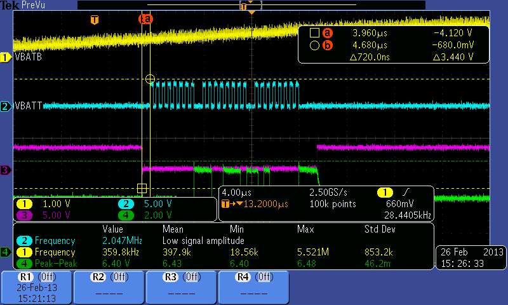Click the Δ3.440 V delta voltage readout
This screenshot has width=508, height=305.
pyautogui.click(x=453, y=57)
